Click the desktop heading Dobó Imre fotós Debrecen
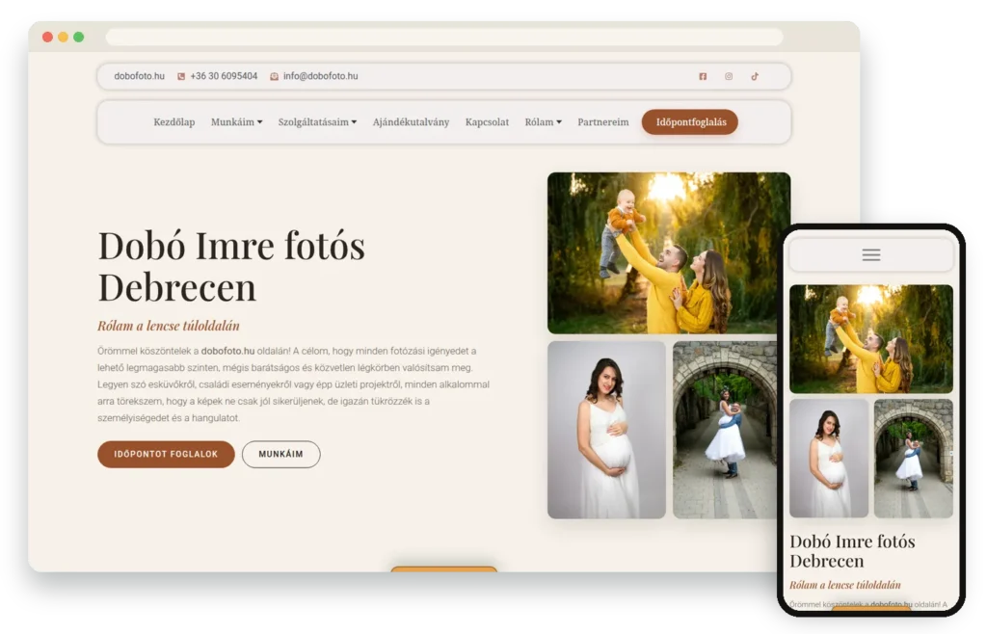Viewport: 987px width, 634px height. click(231, 266)
